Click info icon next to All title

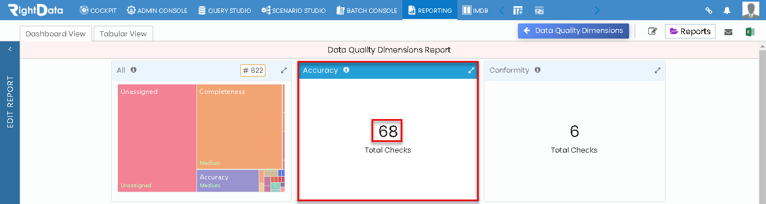(x=134, y=70)
